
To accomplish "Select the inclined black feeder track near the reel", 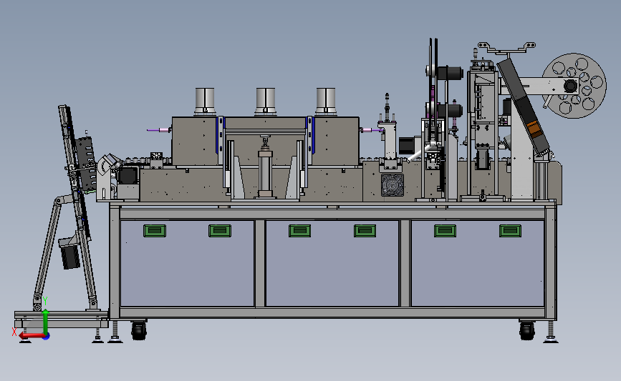I will (523, 106).
